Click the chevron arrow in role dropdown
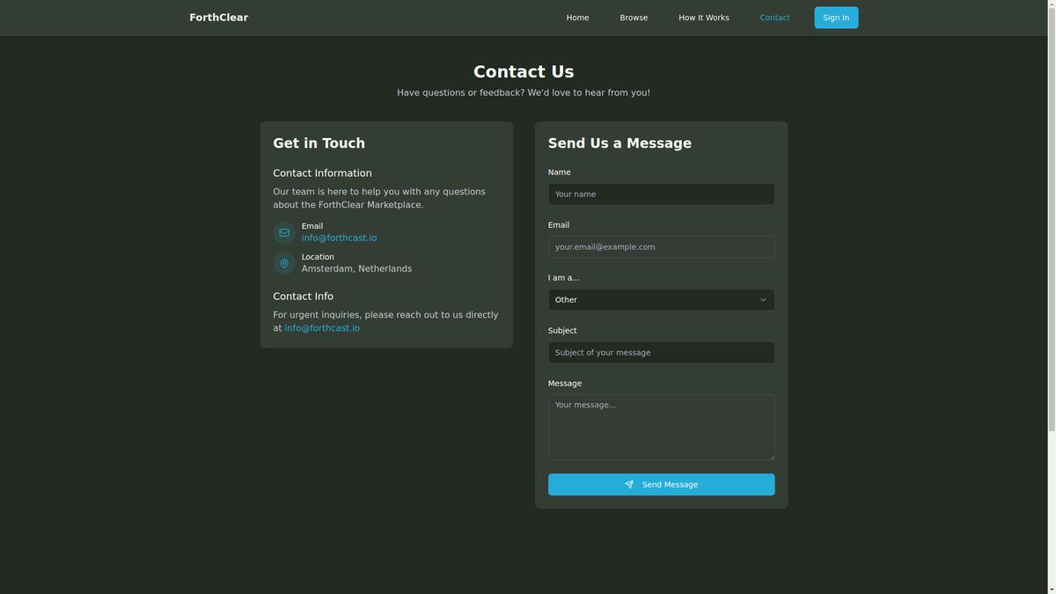This screenshot has height=594, width=1056. [762, 300]
